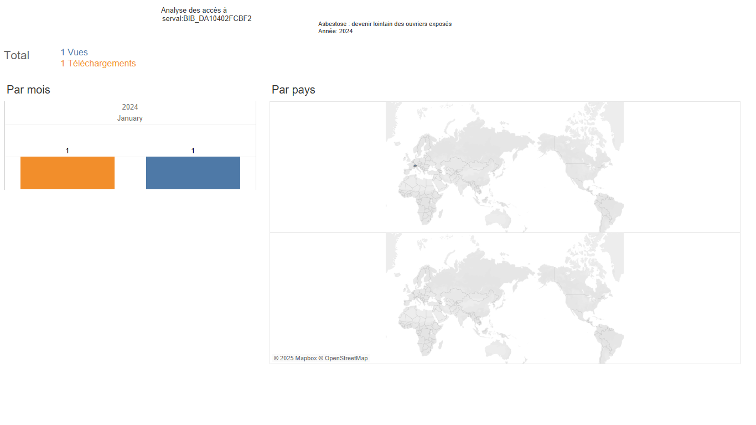Click the blue views bar for January

(x=193, y=173)
